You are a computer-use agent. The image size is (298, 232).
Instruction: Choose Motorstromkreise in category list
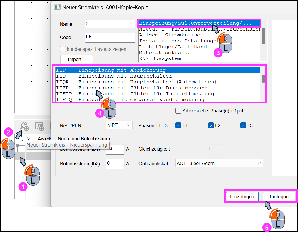[x=165, y=53]
